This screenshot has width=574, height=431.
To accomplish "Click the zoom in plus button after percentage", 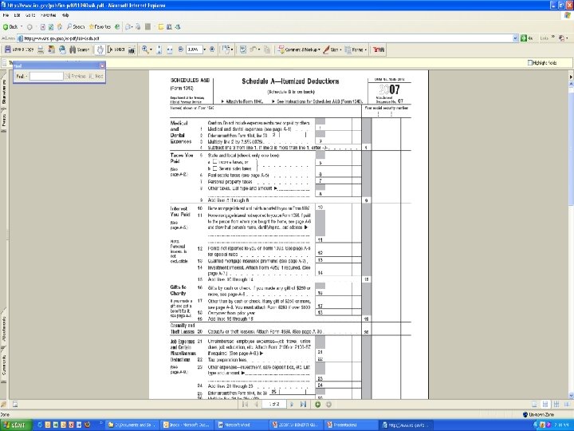I will pos(212,49).
